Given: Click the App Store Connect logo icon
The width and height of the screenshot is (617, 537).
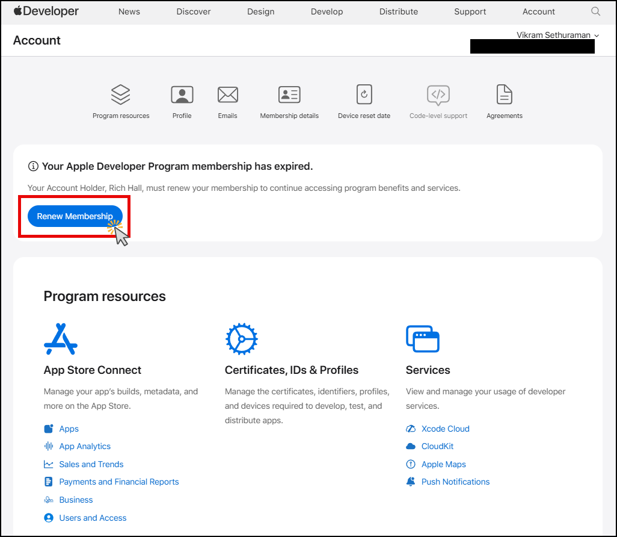Looking at the screenshot, I should click(61, 340).
